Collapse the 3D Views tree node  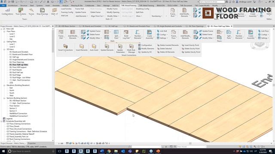pyautogui.click(x=4, y=50)
